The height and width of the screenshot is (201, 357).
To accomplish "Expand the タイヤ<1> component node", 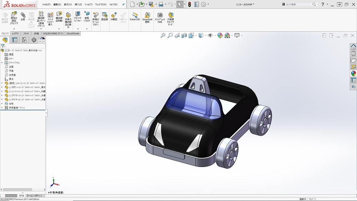I will (x=2, y=95).
